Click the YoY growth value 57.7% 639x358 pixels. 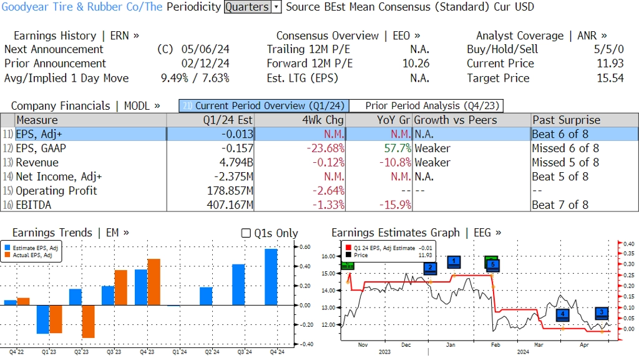[x=398, y=148]
